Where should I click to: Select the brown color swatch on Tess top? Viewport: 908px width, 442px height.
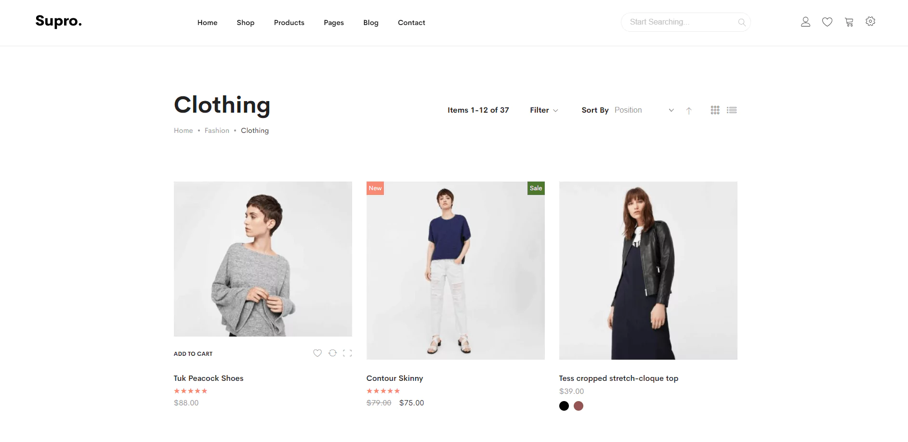point(579,406)
